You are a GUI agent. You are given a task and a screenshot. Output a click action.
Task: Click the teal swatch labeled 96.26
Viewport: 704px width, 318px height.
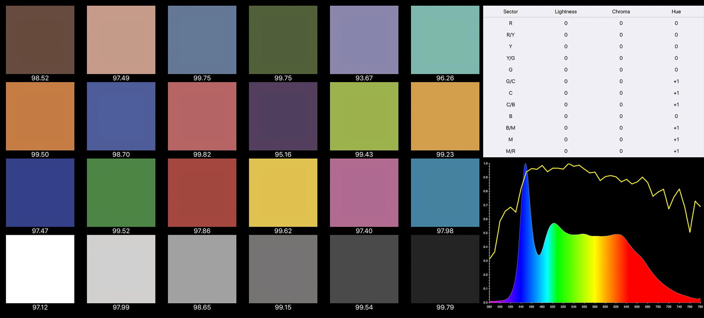(445, 40)
